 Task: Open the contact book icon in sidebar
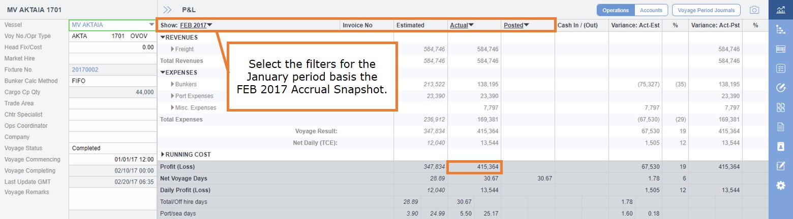click(780, 147)
